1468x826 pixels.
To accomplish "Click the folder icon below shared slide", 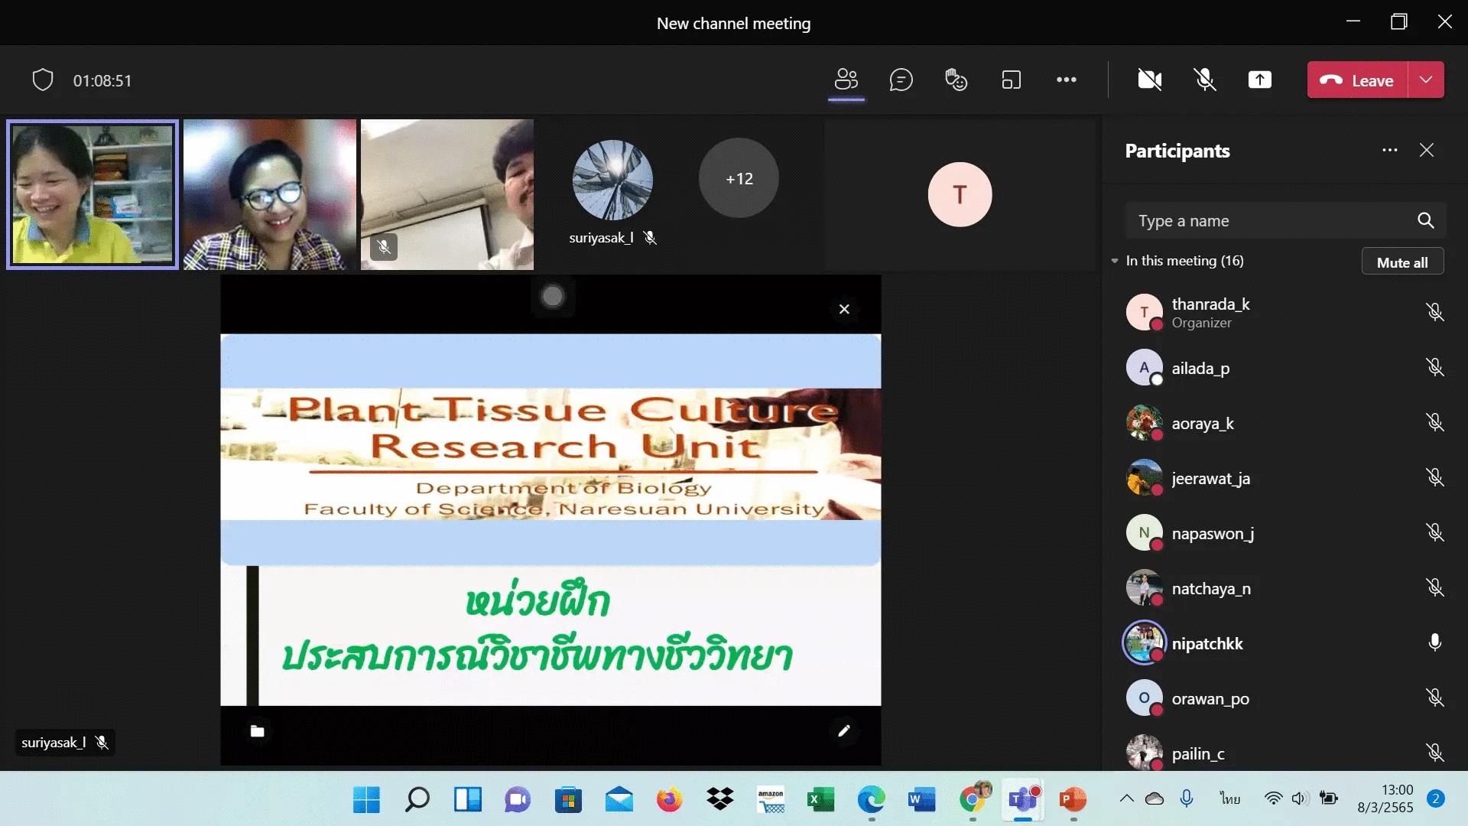I will (x=258, y=731).
